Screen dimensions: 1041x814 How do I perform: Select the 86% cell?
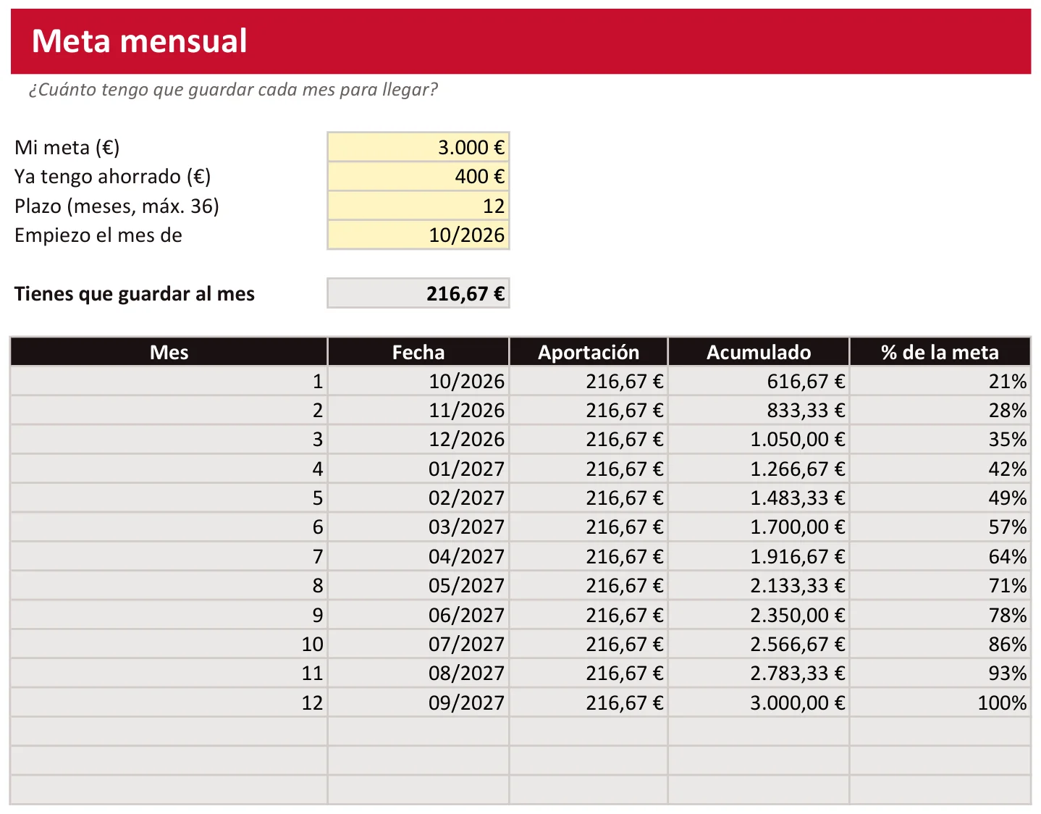tap(940, 644)
